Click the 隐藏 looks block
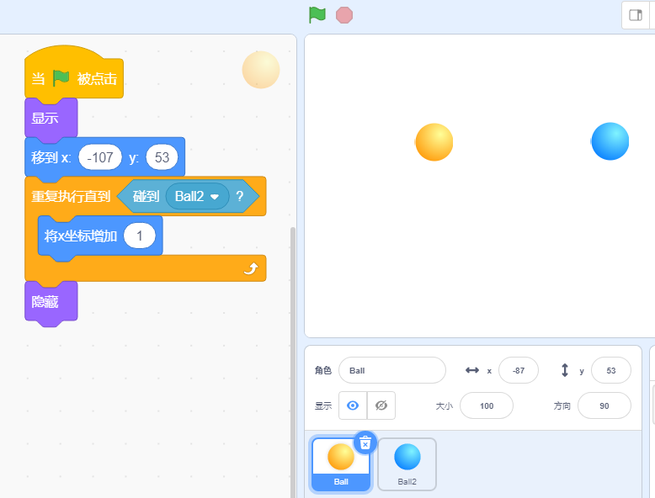The width and height of the screenshot is (655, 498). click(x=51, y=302)
